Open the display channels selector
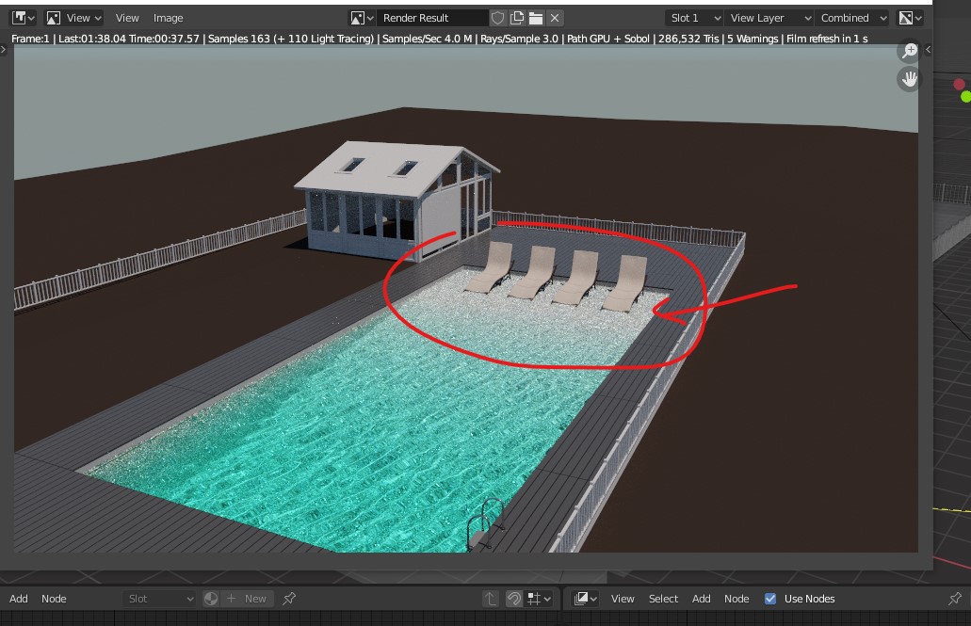The height and width of the screenshot is (626, 971). tap(910, 18)
